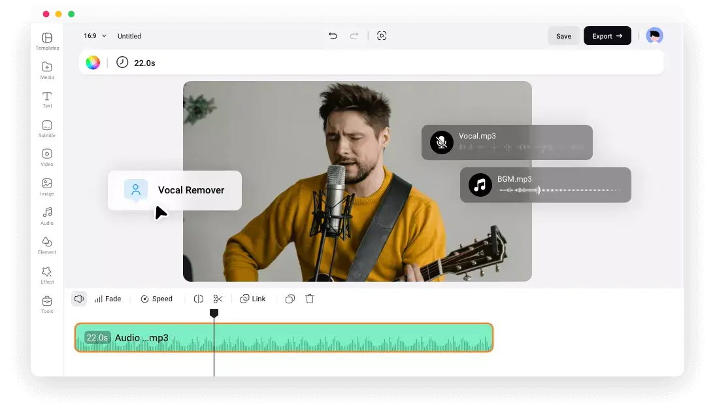This screenshot has height=415, width=715.
Task: Open the Text panel in the sidebar
Action: tap(47, 100)
